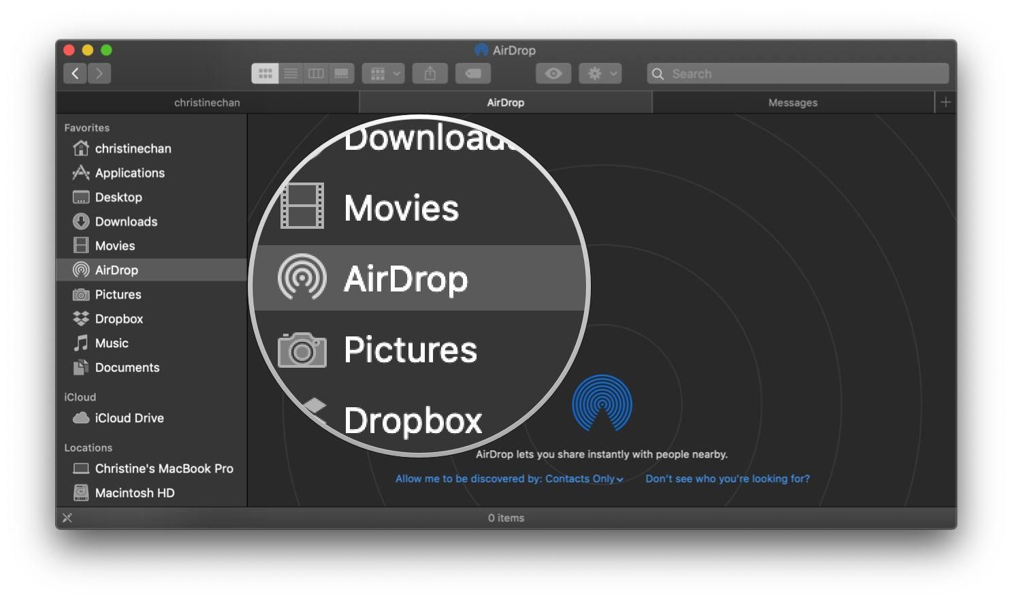Screen dimensions: 1013x602
Task: Open Movies in the sidebar
Action: 151,246
